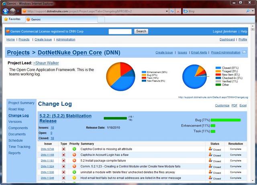
Task: Open DotNetNuke Open Core project link
Action: (x=70, y=52)
